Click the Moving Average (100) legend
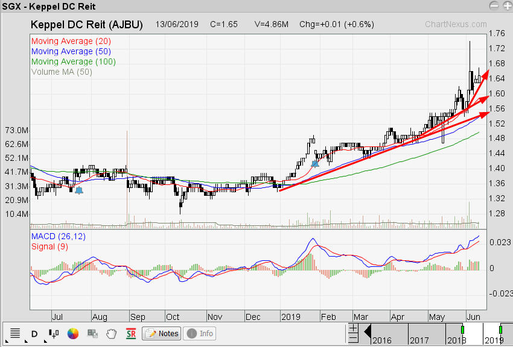Viewport: 513px width, 347px height. 74,61
